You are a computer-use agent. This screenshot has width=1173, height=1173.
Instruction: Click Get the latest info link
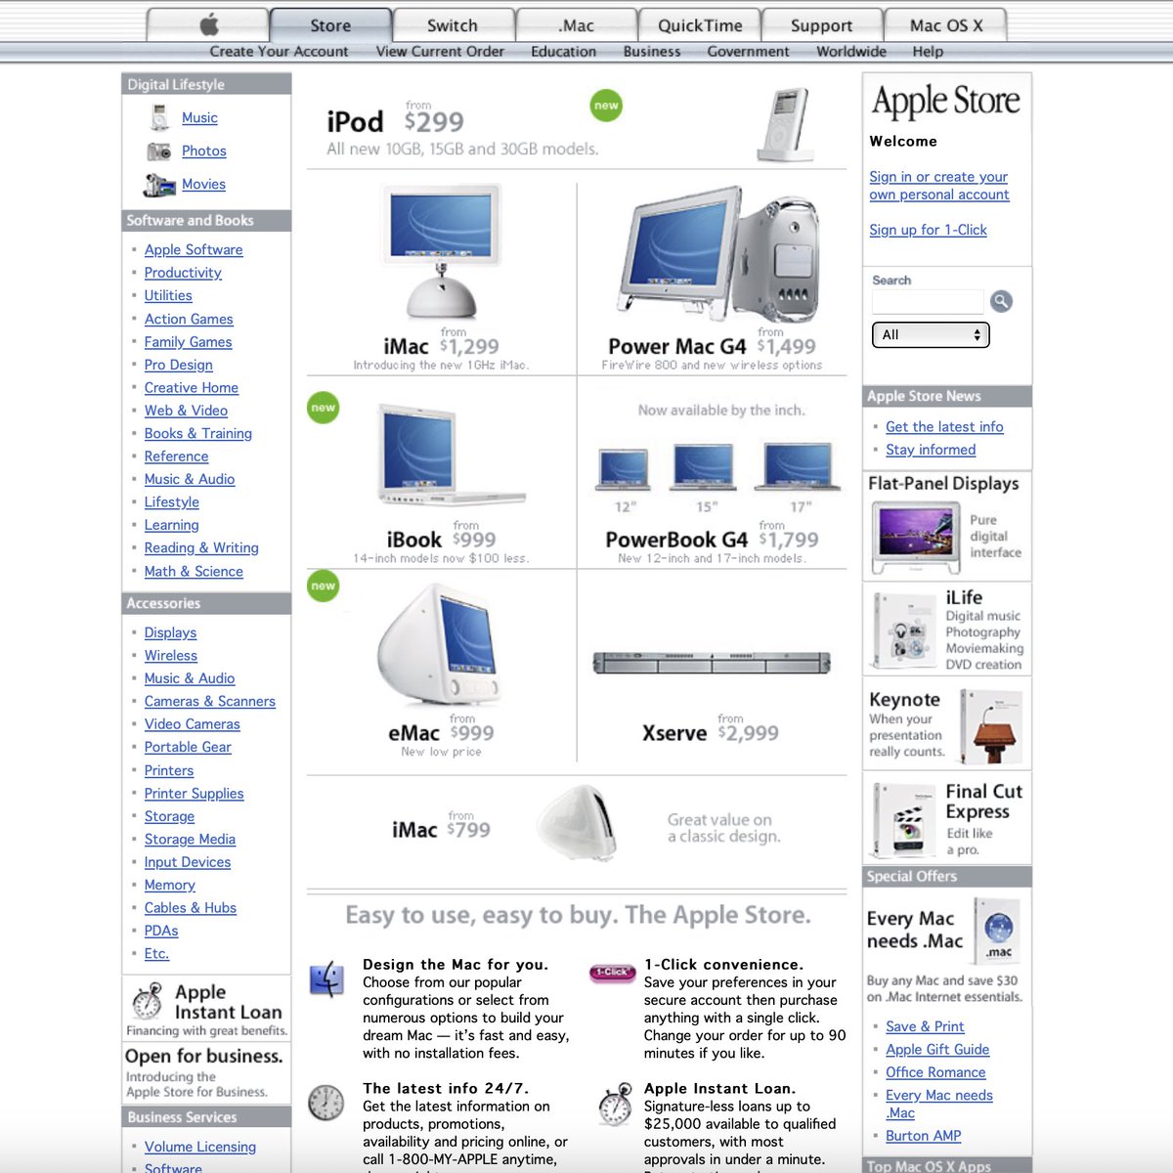944,427
